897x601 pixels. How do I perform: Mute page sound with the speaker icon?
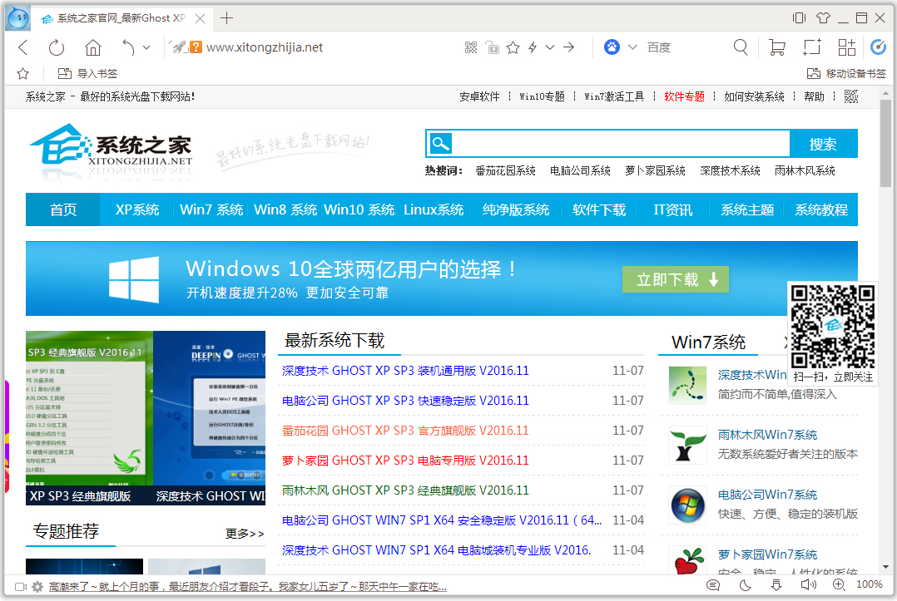(808, 585)
